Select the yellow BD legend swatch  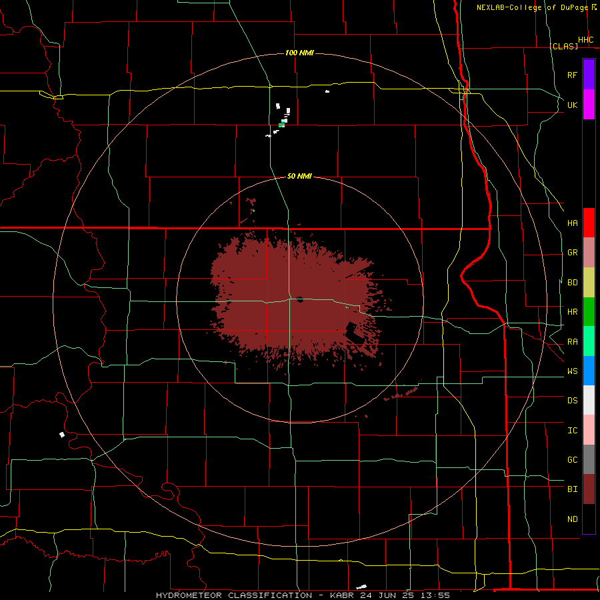pos(589,282)
